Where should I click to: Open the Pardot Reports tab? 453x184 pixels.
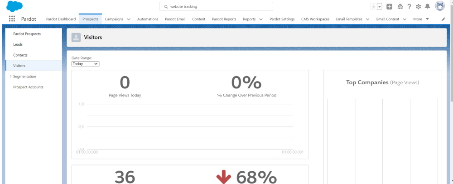(x=224, y=19)
